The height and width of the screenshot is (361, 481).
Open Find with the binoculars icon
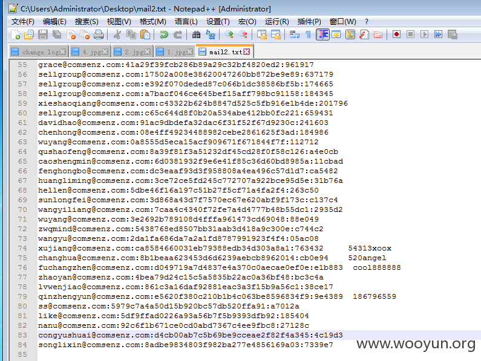tap(196, 34)
